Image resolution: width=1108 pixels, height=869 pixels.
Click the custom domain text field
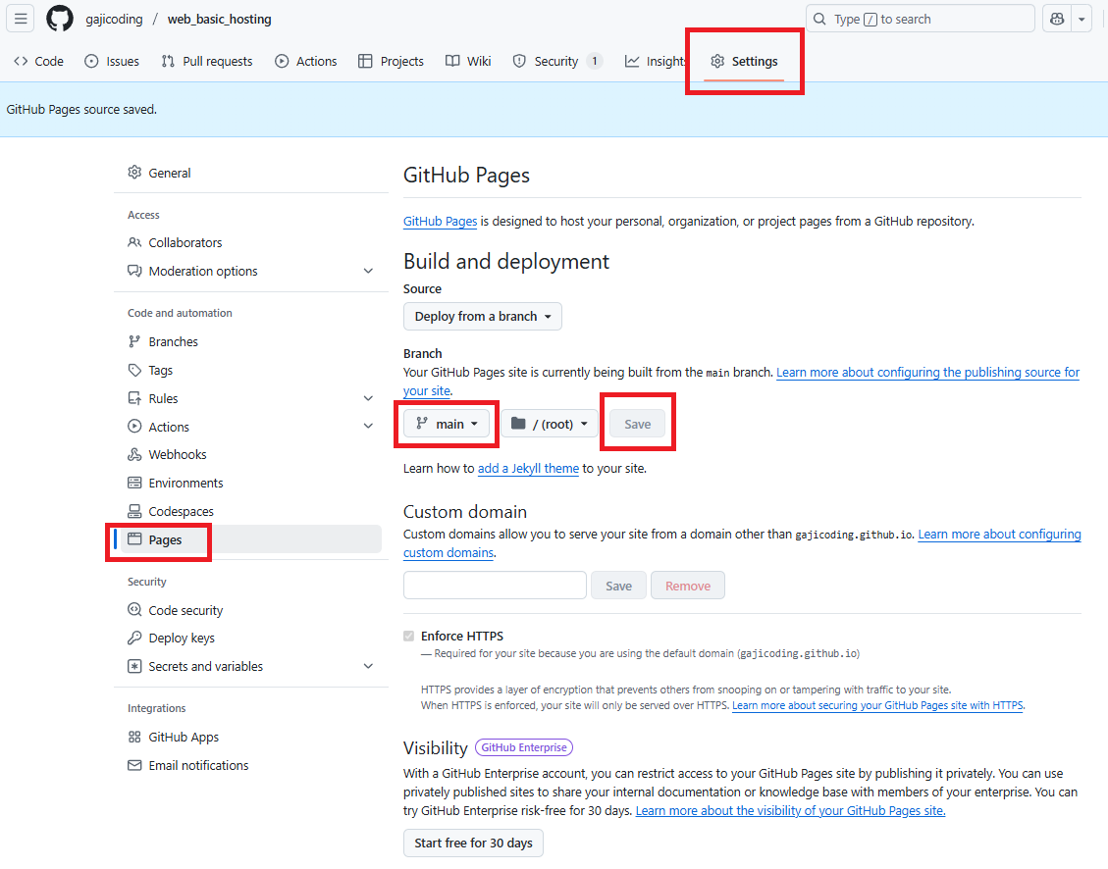495,586
